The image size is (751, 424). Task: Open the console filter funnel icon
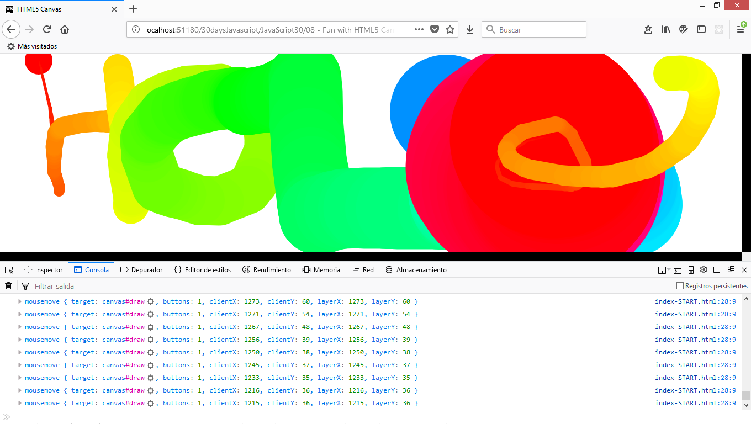pyautogui.click(x=25, y=285)
